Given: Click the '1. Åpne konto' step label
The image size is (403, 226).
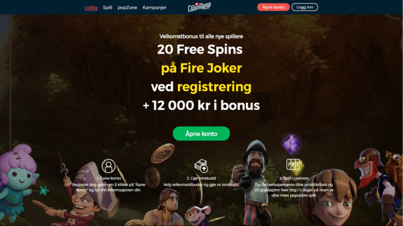Looking at the screenshot, I should pyautogui.click(x=108, y=178).
